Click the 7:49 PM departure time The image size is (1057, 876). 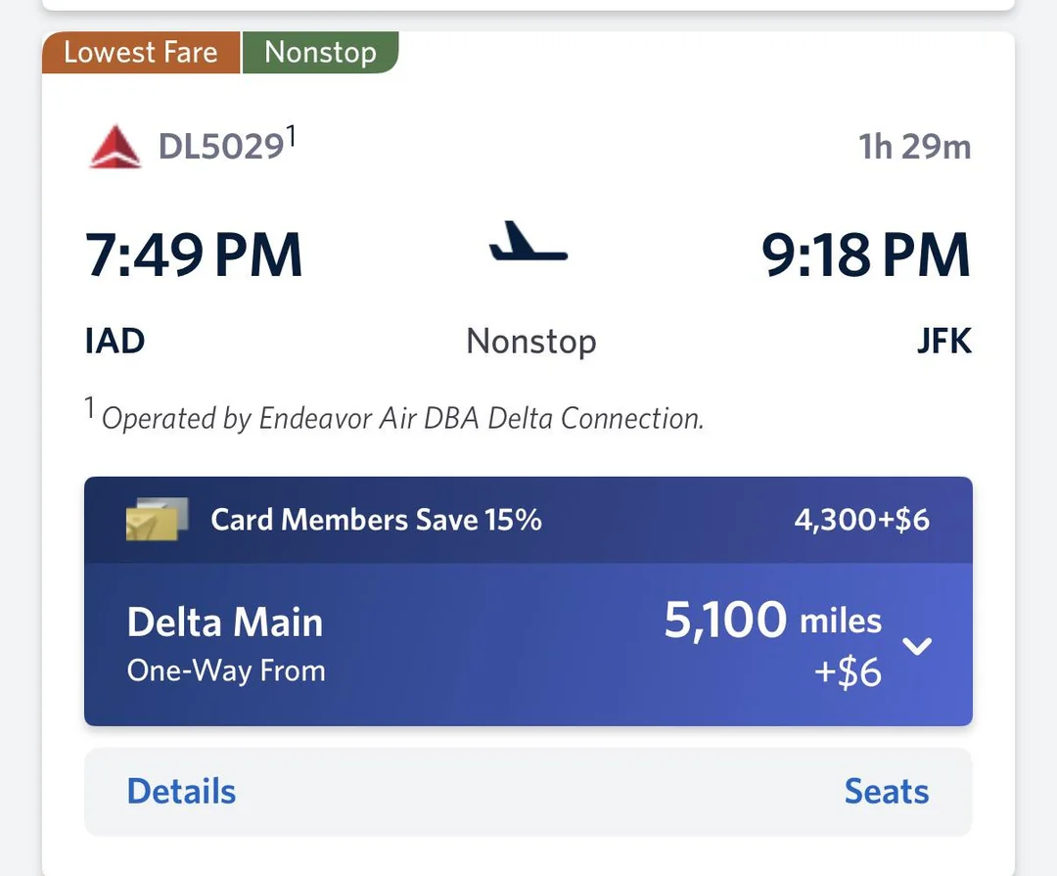194,254
